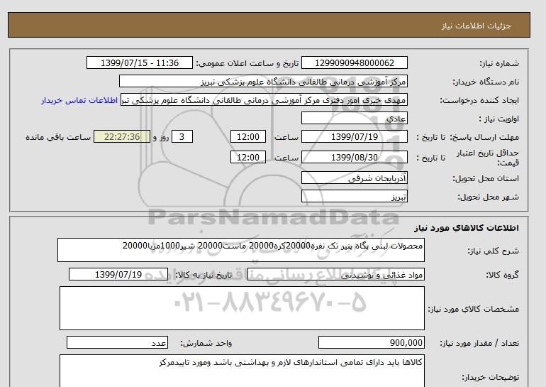Click the price validity time field 12:00
546x387 pixels.
tap(248, 157)
